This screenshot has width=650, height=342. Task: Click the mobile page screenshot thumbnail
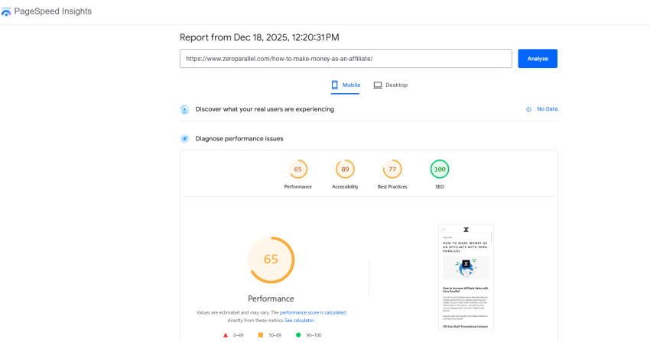(466, 277)
